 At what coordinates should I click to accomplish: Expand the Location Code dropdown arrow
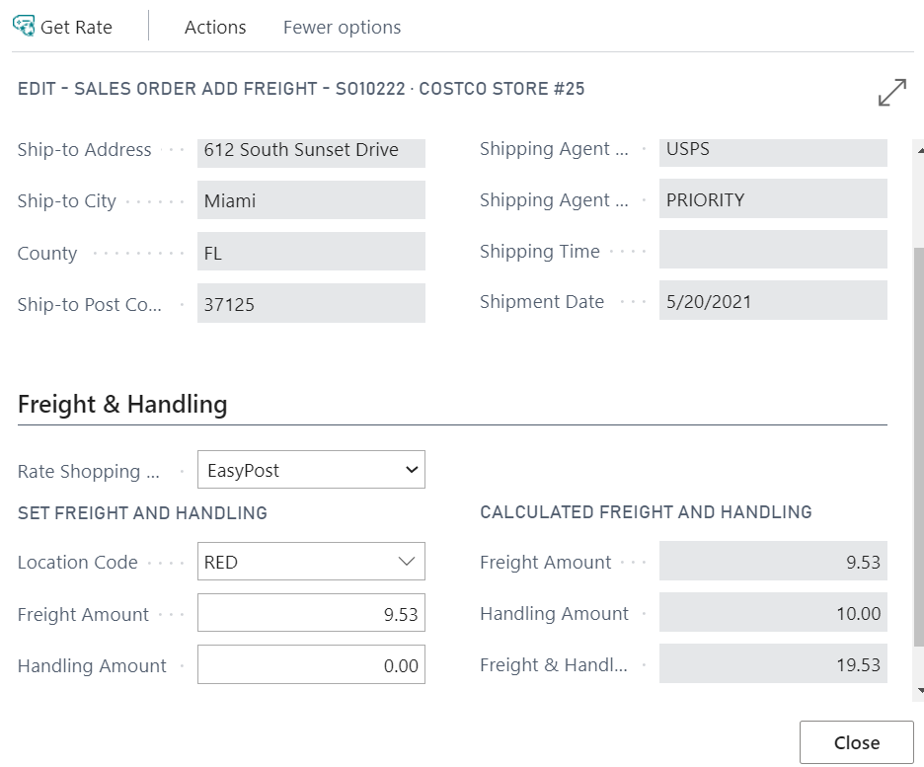pyautogui.click(x=407, y=562)
